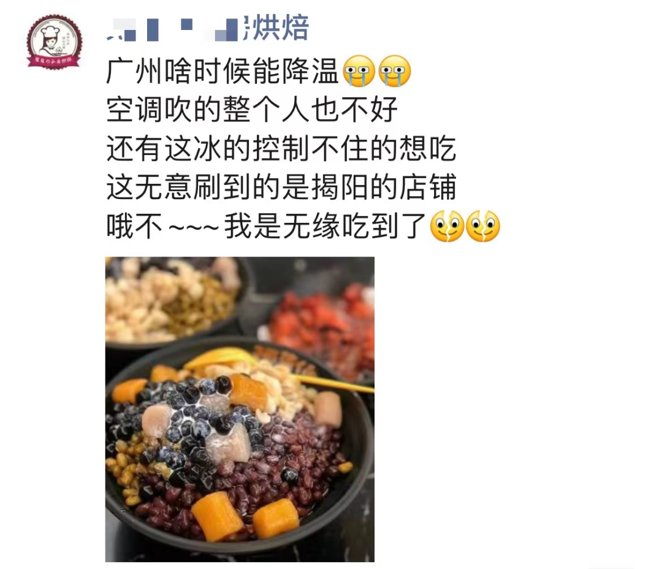Click the last cracked-smile emoji in the post

pos(483,226)
